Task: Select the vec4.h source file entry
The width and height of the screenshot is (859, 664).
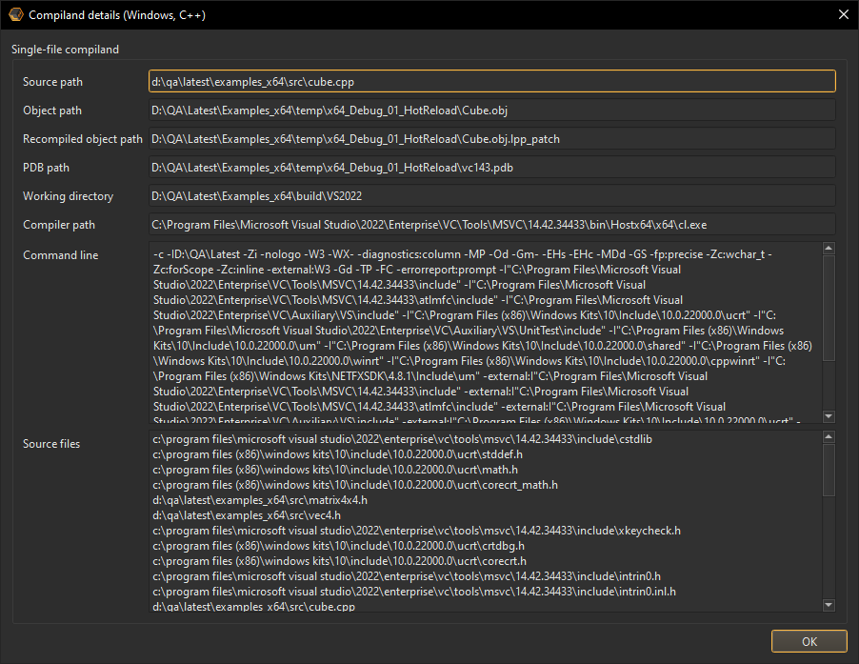Action: pyautogui.click(x=246, y=514)
